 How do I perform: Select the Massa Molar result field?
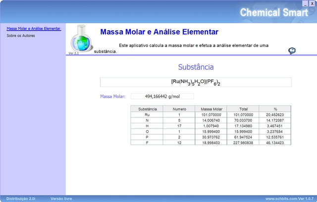click(162, 97)
